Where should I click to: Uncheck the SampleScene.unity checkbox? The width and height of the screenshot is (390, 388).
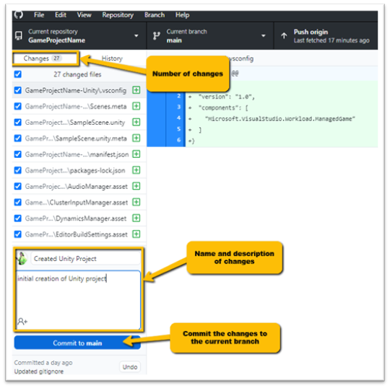coord(18,122)
